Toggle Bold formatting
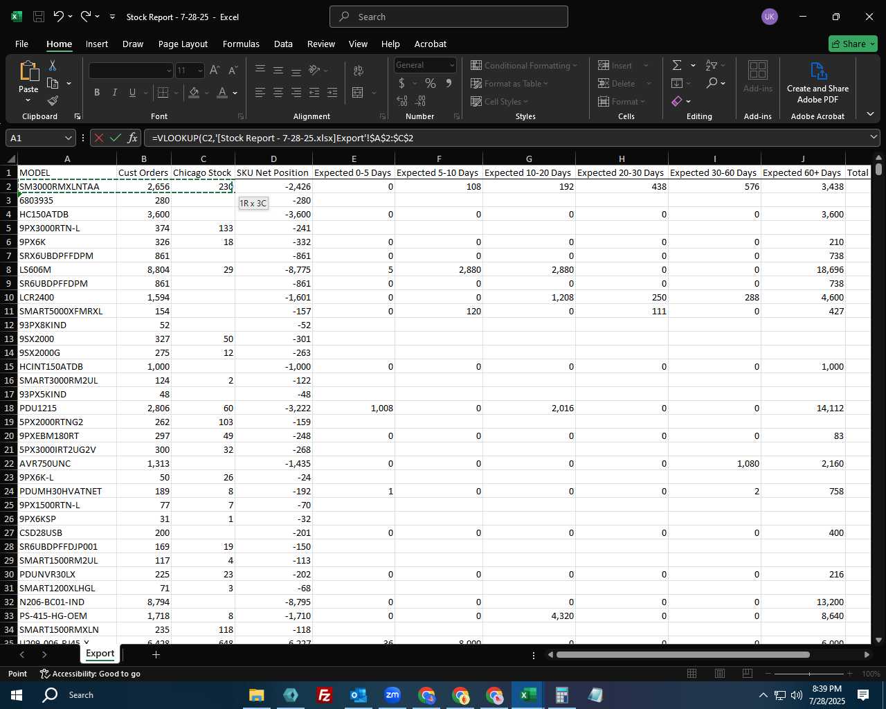 coord(97,92)
